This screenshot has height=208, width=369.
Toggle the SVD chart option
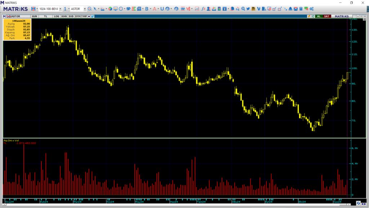71,16
